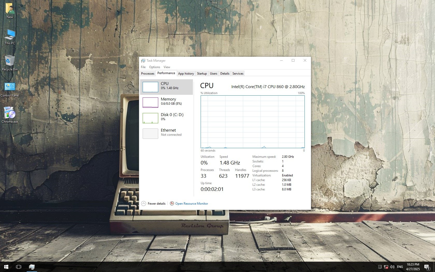Image resolution: width=435 pixels, height=272 pixels.
Task: Click the Task Manager taskbar button
Action: click(32, 267)
